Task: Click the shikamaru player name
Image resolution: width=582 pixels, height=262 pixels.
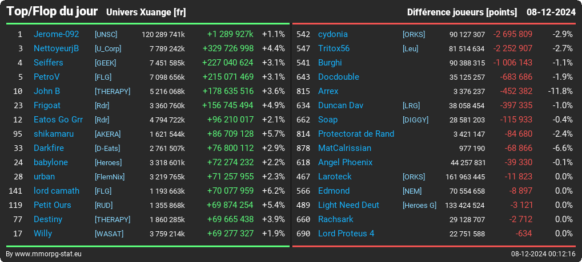Action: (54, 134)
